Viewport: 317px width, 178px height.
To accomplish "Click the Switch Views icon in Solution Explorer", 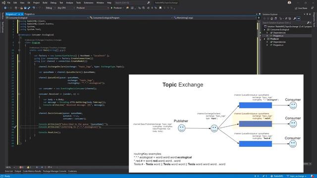I will pos(275,19).
